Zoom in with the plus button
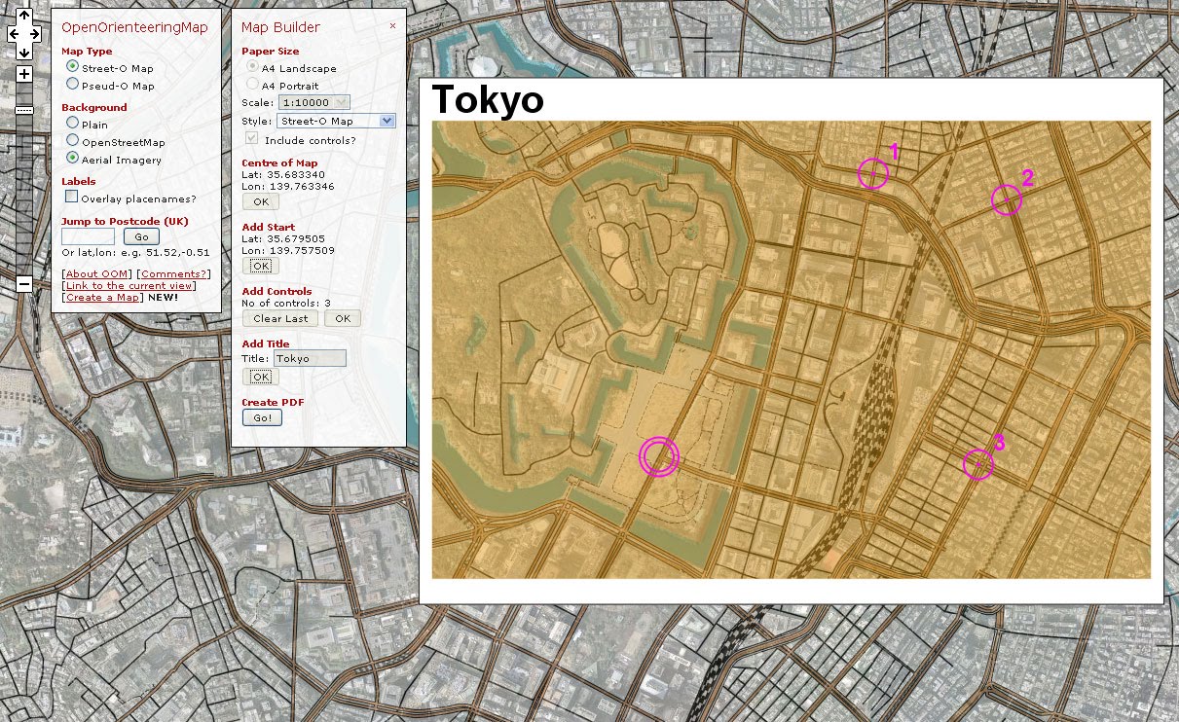1179x722 pixels. coord(24,74)
